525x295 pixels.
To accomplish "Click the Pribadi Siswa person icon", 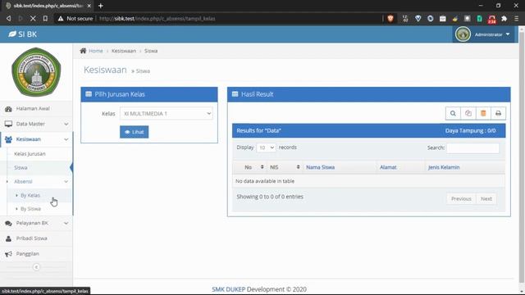I will [8, 238].
